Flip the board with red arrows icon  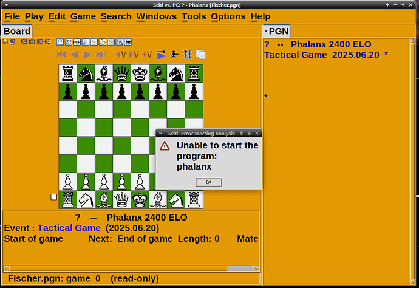187,55
